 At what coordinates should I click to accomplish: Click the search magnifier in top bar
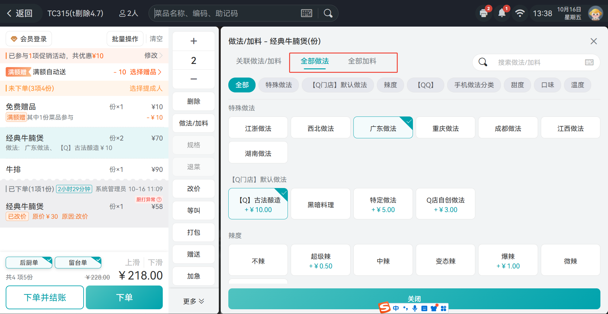point(328,13)
